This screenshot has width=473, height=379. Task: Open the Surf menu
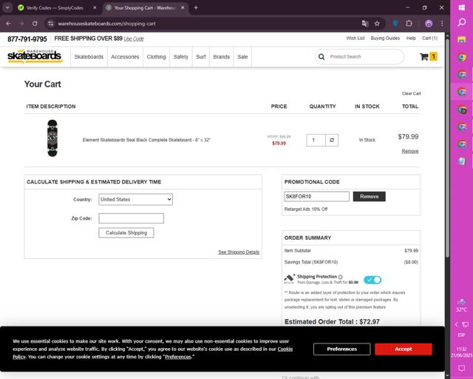point(201,57)
